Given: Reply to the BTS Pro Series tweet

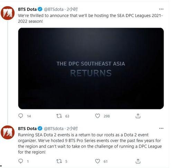Looking at the screenshot, I should [21, 161].
